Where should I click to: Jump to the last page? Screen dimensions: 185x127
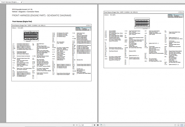click(98, 125)
